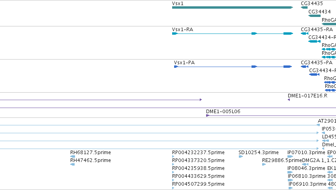Select the CG34435 gene arrow
336x190 pixels.
pyautogui.click(x=304, y=7)
